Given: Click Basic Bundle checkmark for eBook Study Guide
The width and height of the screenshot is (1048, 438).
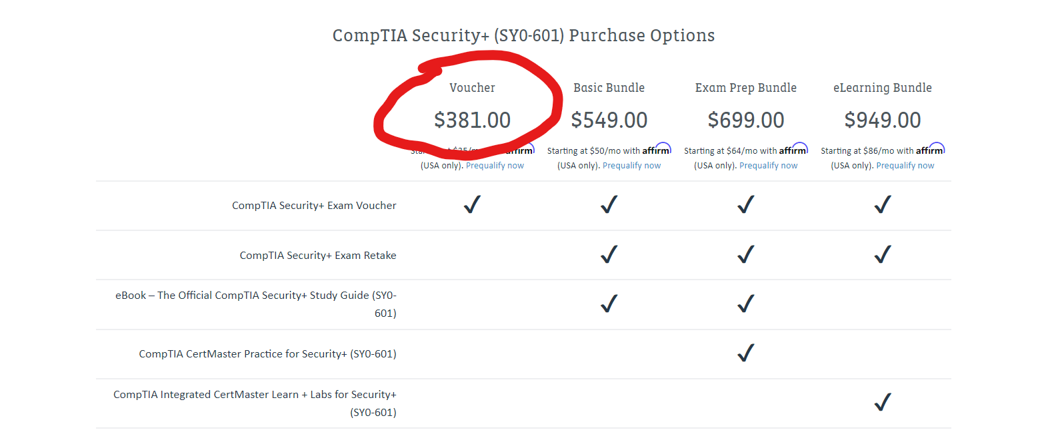Looking at the screenshot, I should pyautogui.click(x=609, y=304).
